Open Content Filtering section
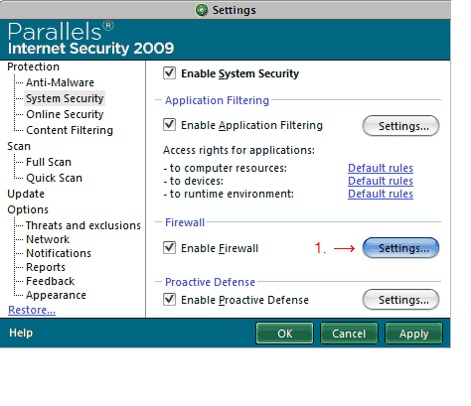Image resolution: width=471 pixels, height=406 pixels. (x=70, y=130)
